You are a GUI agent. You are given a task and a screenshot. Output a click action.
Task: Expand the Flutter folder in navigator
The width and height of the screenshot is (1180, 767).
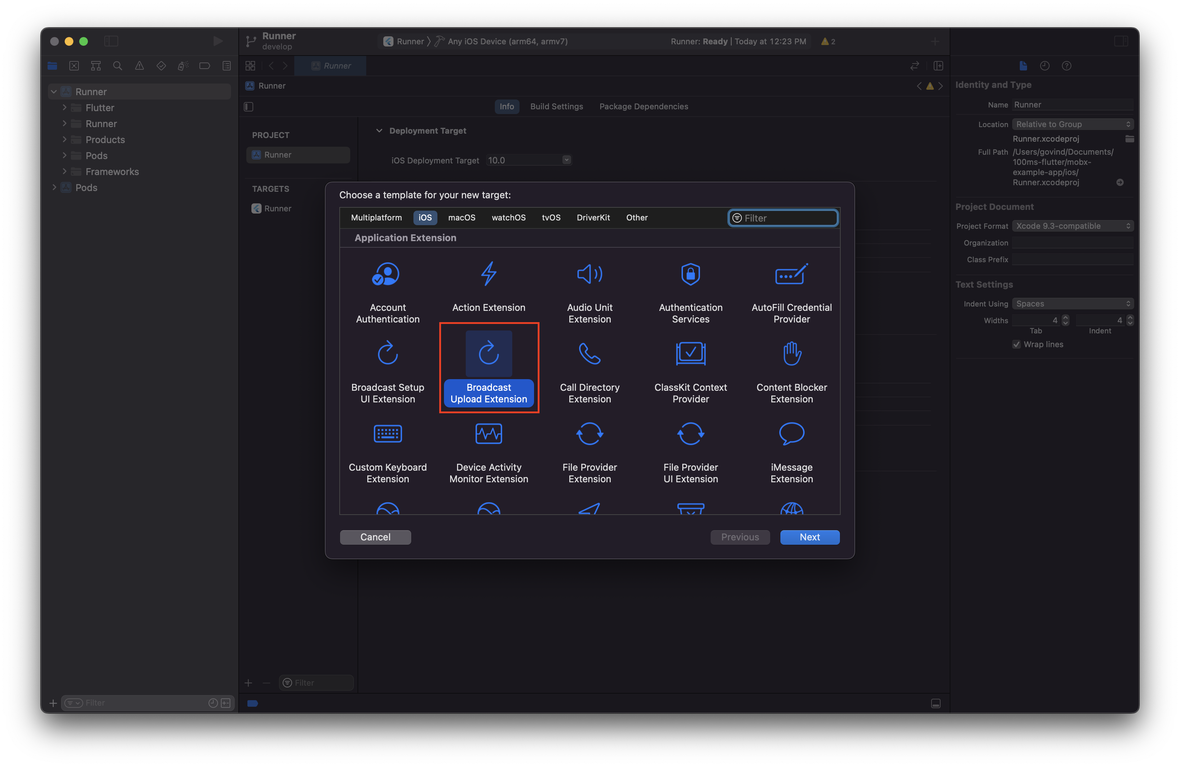click(64, 107)
